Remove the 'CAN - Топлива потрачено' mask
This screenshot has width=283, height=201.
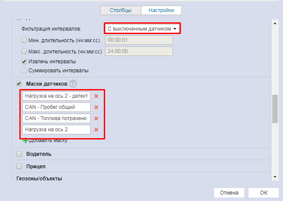(x=96, y=118)
